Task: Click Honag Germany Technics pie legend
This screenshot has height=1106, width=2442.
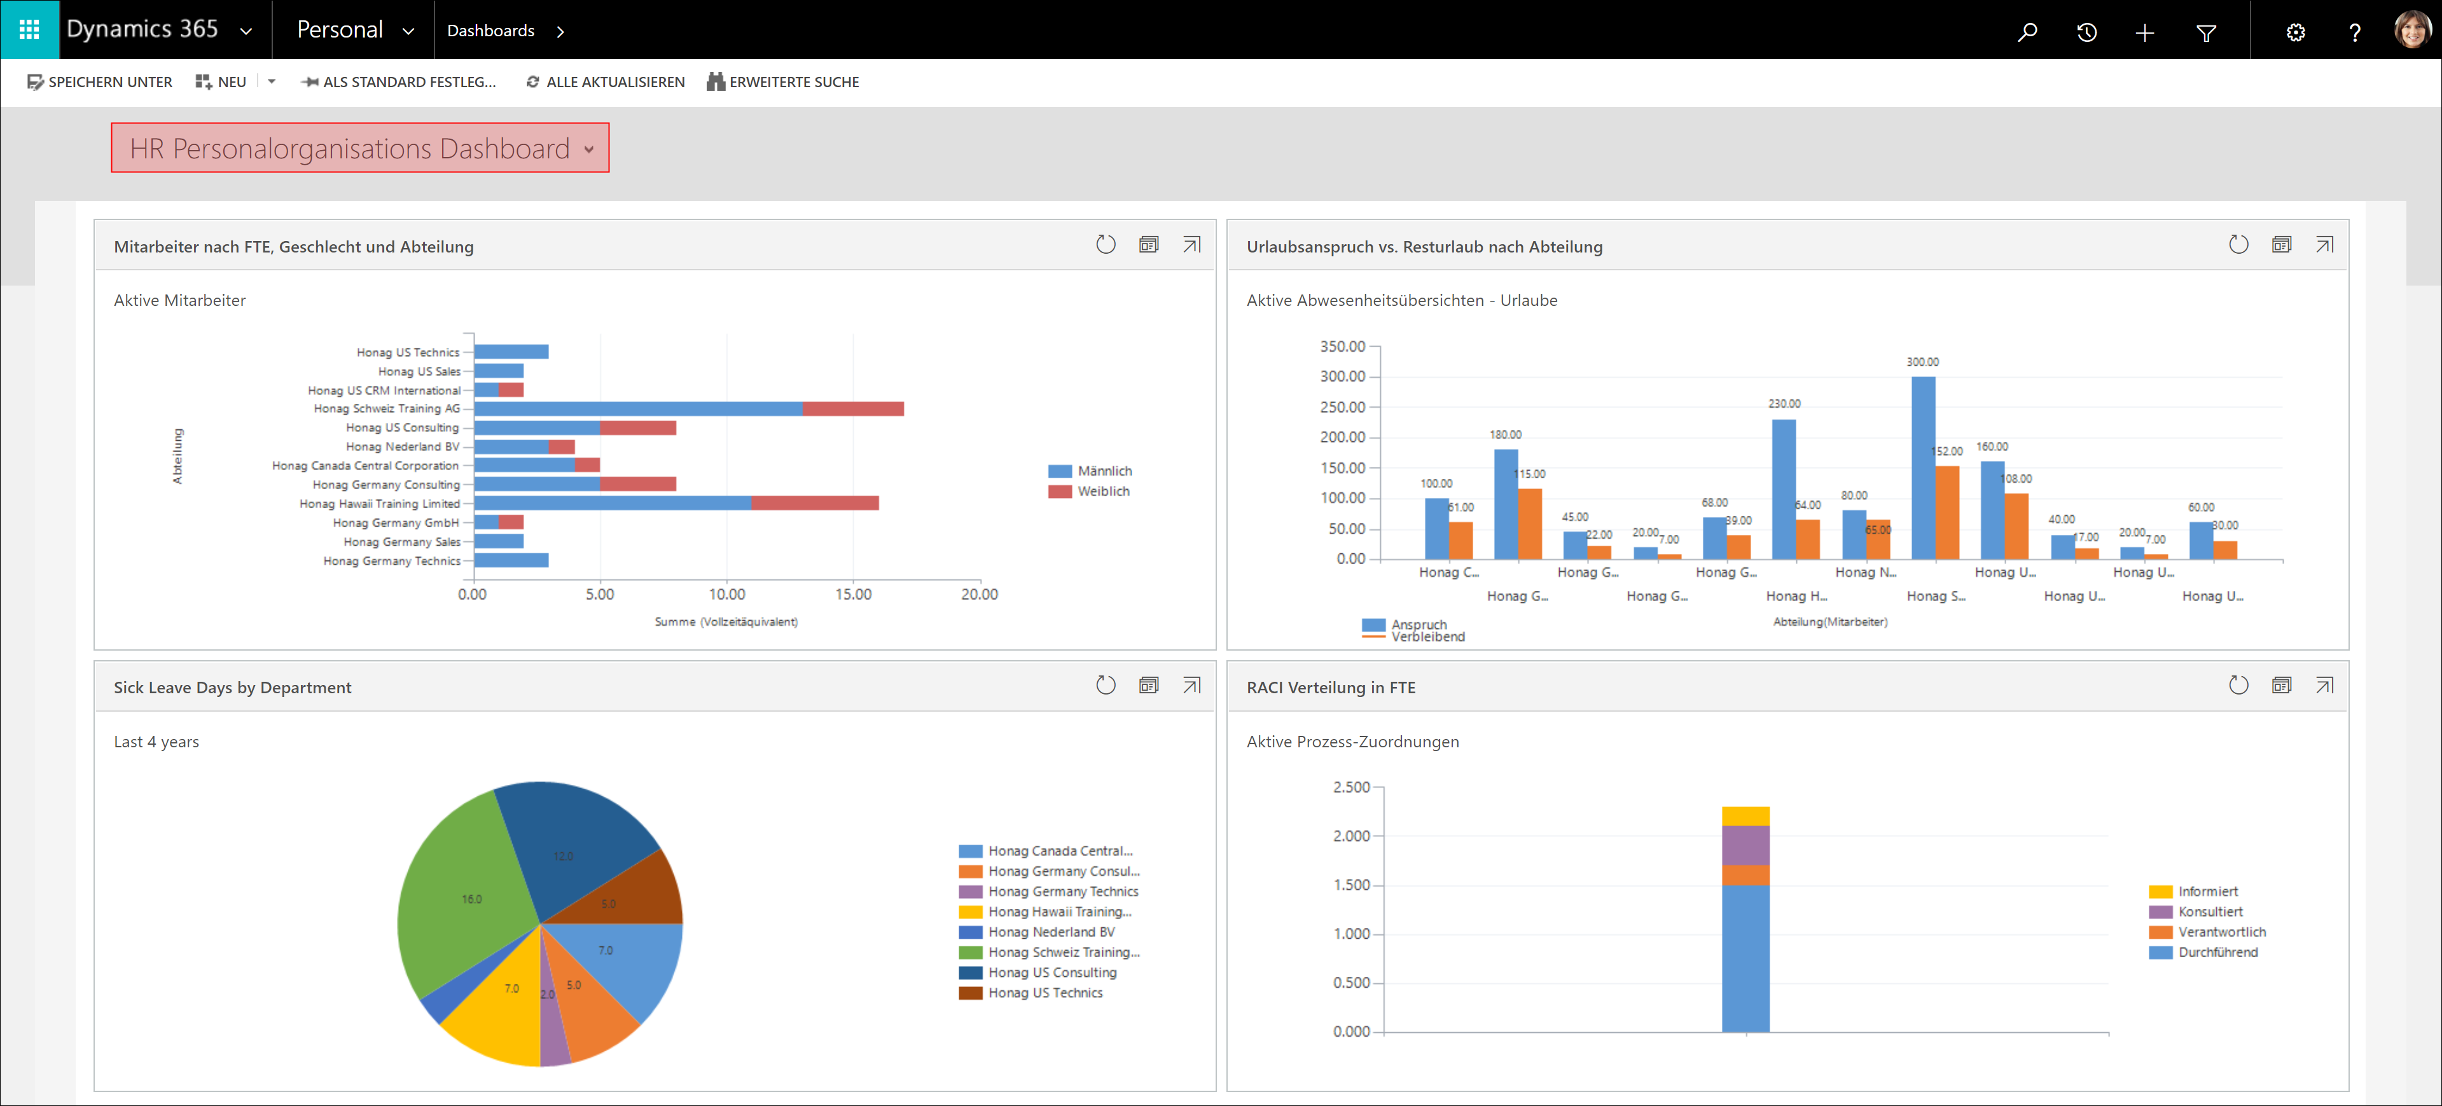Action: 1048,891
